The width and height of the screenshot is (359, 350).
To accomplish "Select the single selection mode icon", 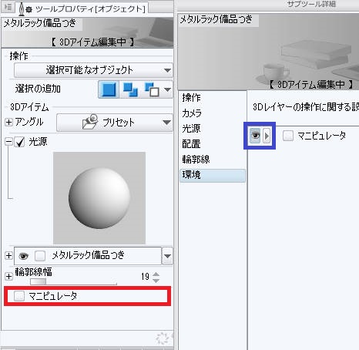I will click(109, 89).
